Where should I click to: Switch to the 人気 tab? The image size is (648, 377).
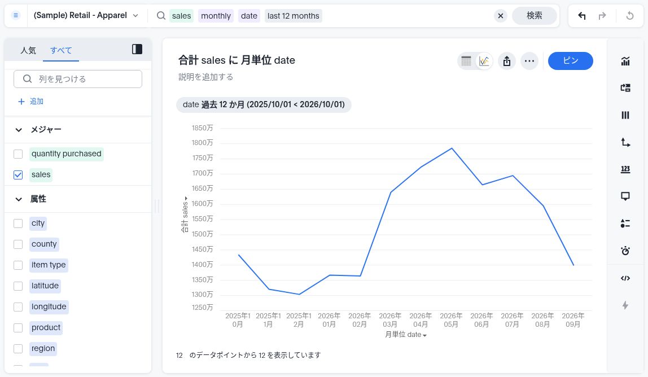tap(28, 50)
